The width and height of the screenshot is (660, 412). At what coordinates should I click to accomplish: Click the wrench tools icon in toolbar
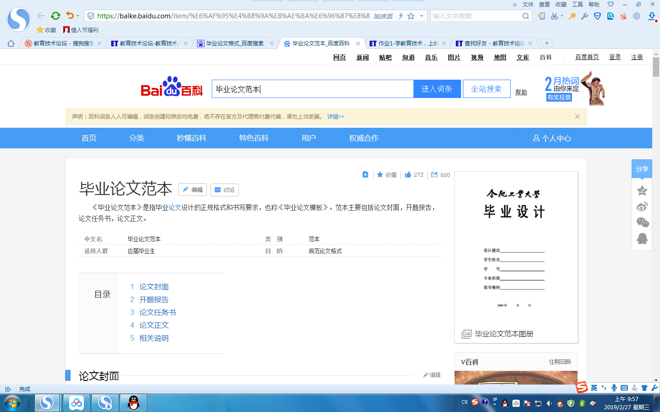coord(584,16)
